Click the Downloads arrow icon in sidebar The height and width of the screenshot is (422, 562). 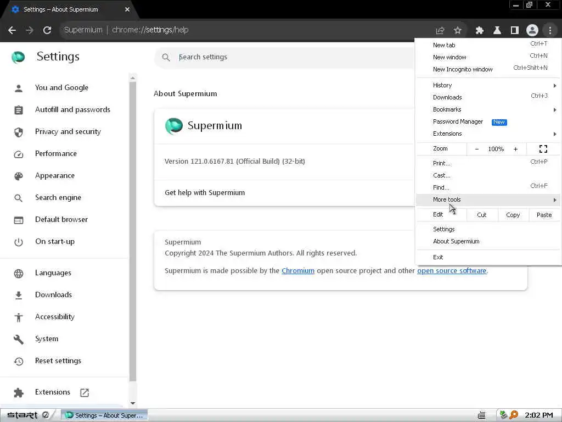[19, 295]
